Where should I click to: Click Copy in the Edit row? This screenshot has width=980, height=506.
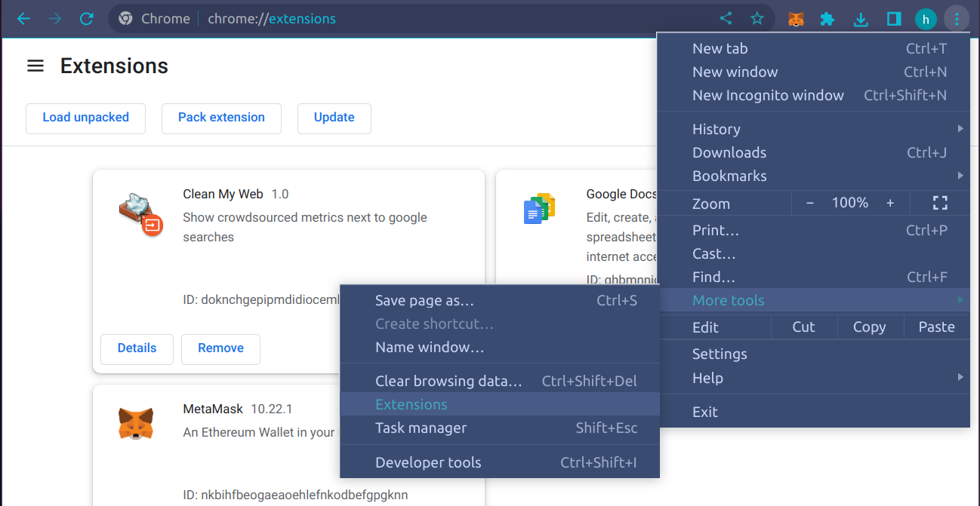[x=870, y=327]
